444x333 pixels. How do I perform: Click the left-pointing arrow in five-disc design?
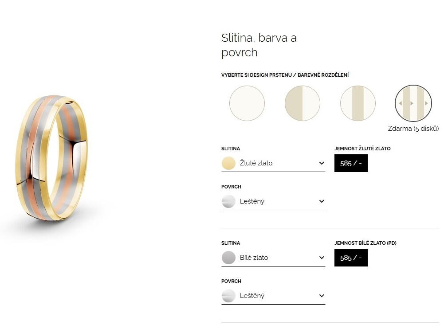tap(401, 103)
